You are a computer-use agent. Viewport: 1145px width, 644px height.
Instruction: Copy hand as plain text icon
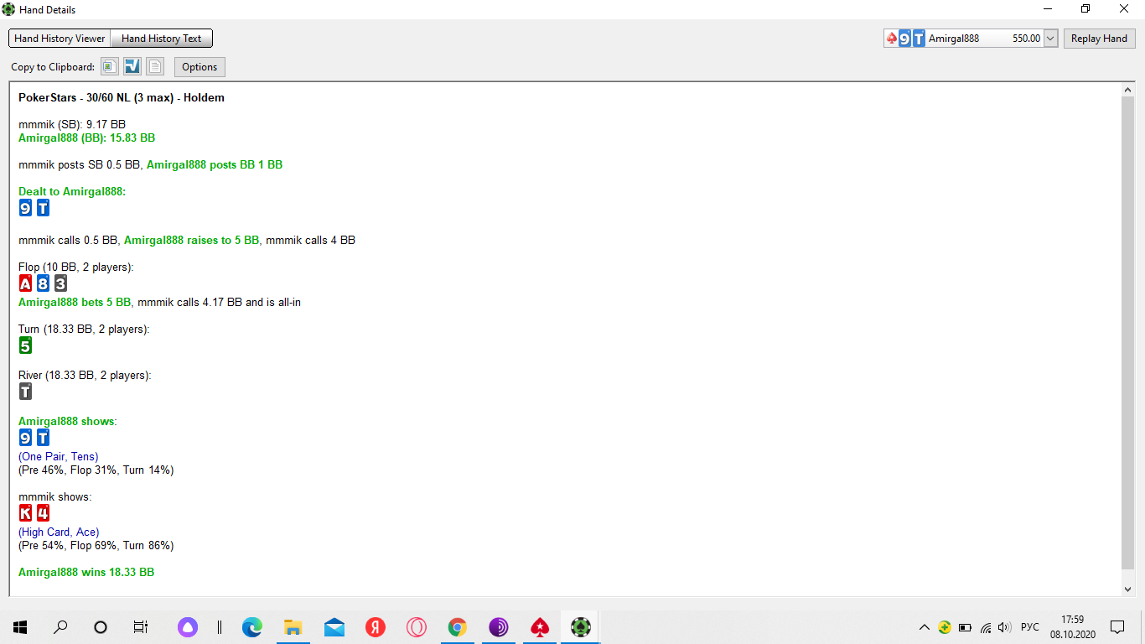point(155,66)
